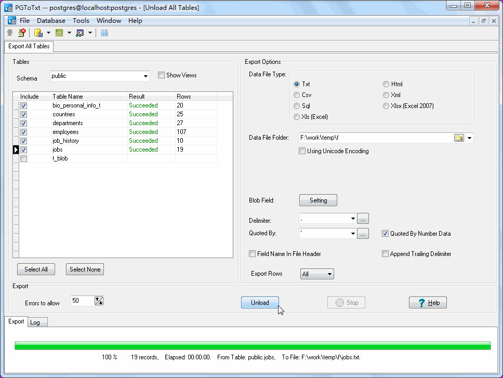This screenshot has height=378, width=503.
Task: Uncheck Include for jobs table
Action: tap(24, 150)
